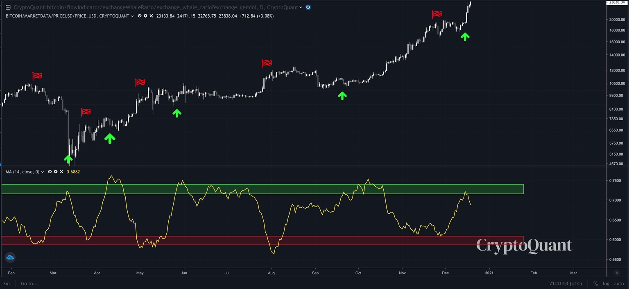This screenshot has width=629, height=289.
Task: Open the MA indicator settings gear
Action: (x=55, y=172)
